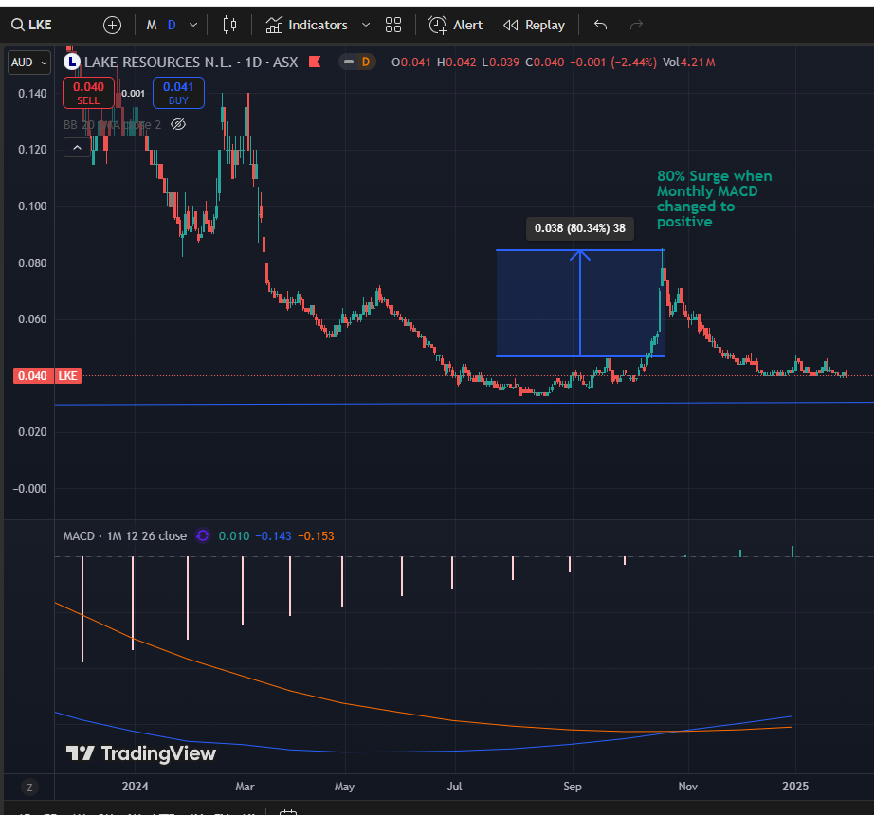Select the M monthly interval

pyautogui.click(x=152, y=25)
